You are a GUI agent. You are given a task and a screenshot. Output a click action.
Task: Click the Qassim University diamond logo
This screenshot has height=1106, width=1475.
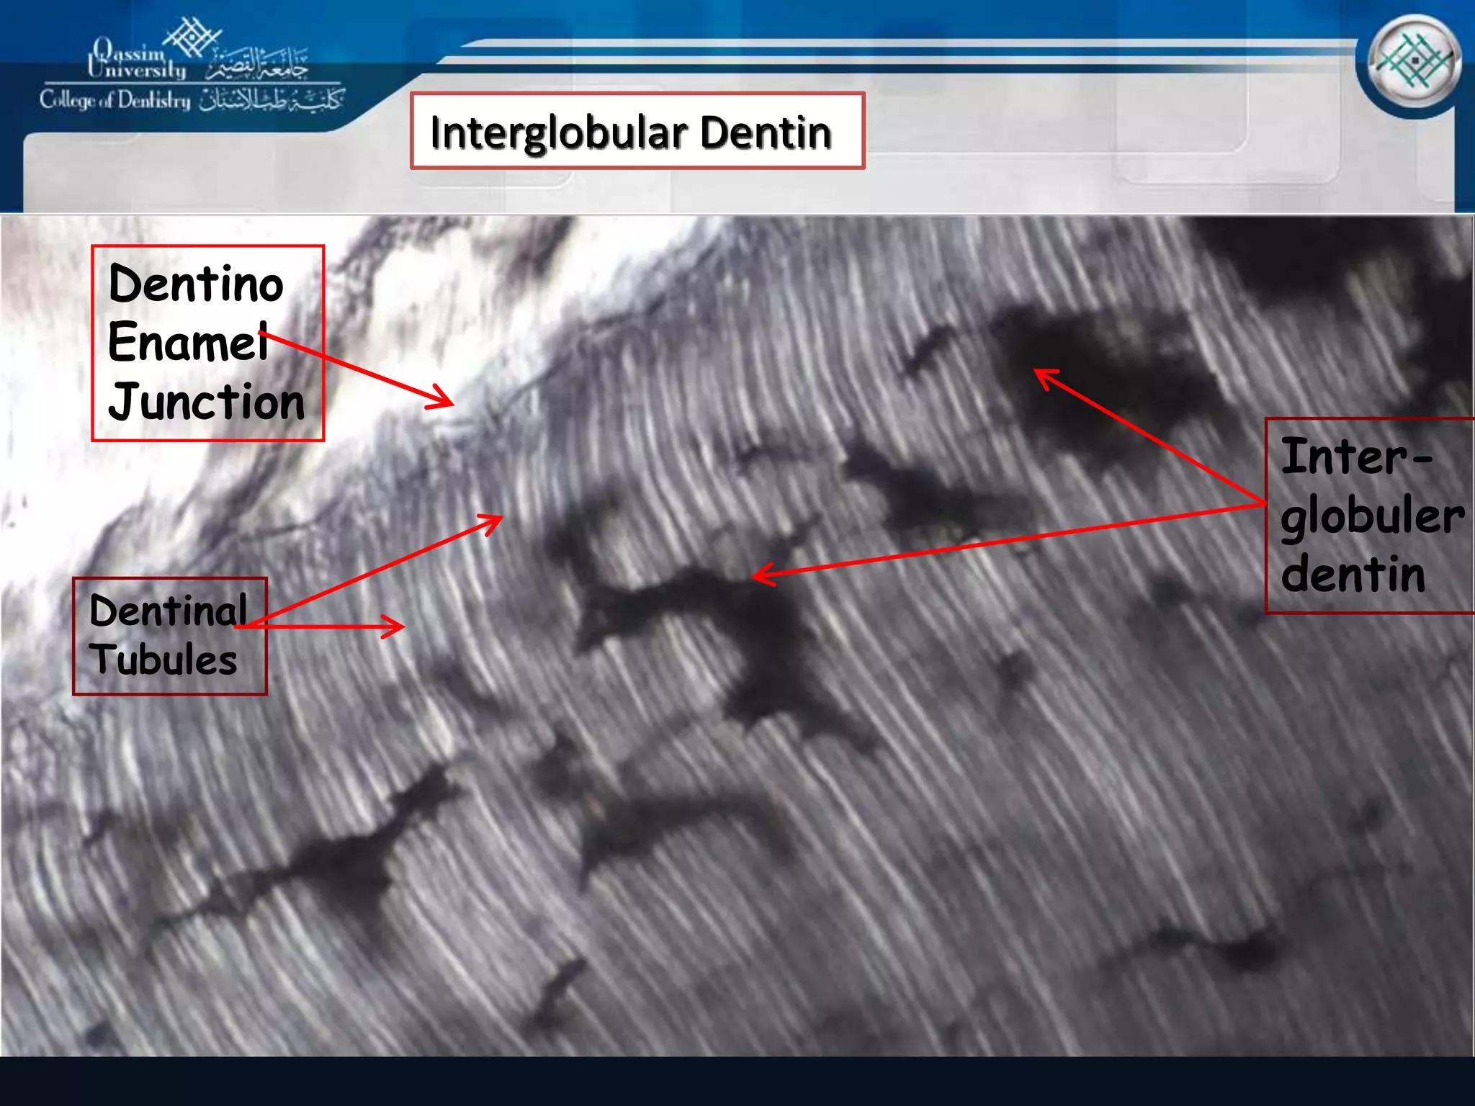click(x=192, y=36)
